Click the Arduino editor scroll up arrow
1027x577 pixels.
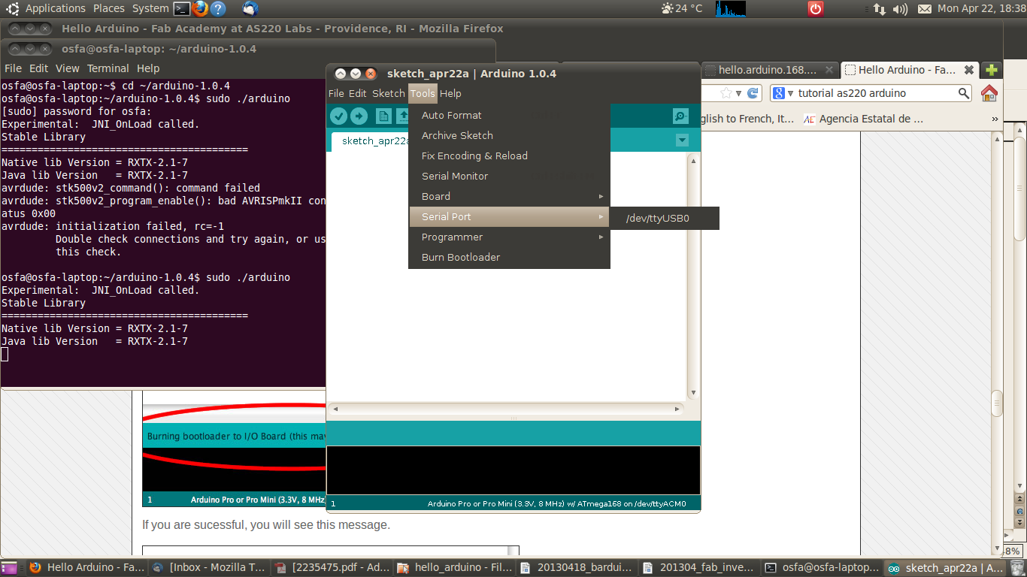693,160
